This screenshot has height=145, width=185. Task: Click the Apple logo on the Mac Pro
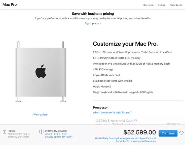pos(41,71)
